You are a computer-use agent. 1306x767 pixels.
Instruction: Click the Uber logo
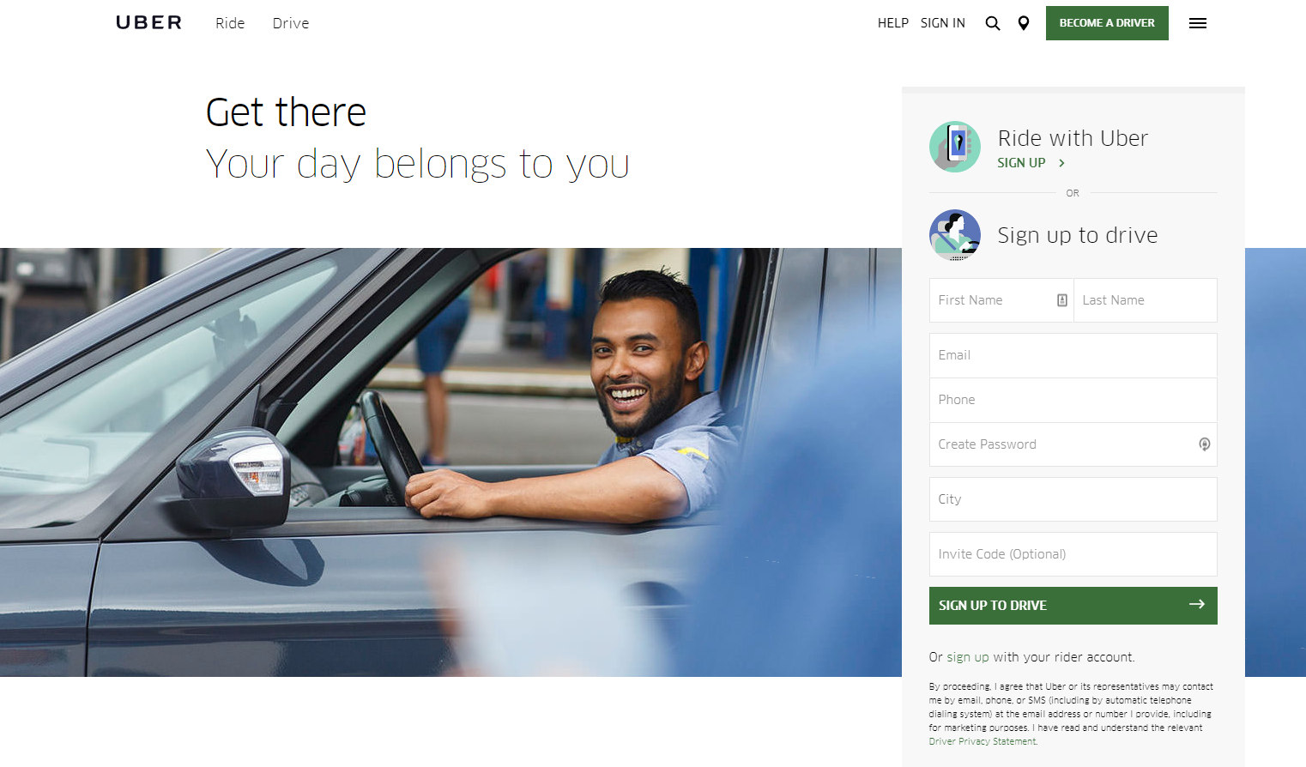pyautogui.click(x=149, y=23)
